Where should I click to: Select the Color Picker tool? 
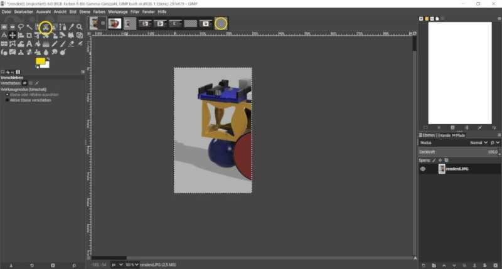pos(71,27)
